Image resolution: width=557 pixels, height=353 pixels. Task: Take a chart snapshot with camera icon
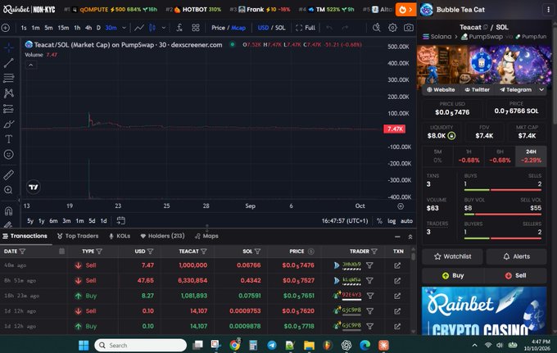409,28
